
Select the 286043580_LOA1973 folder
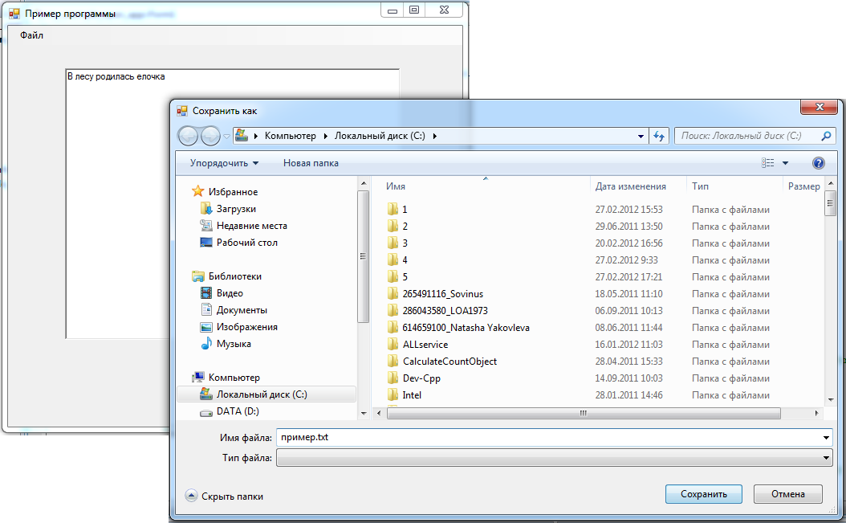[437, 311]
